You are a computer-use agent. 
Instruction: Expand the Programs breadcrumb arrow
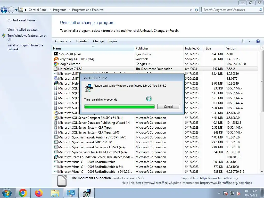pyautogui.click(x=69, y=10)
